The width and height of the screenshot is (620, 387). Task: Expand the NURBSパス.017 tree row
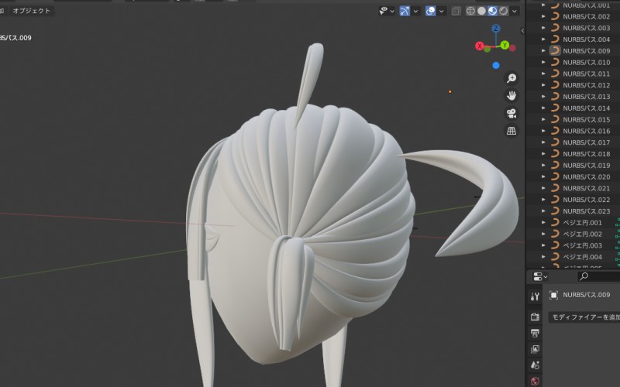543,142
